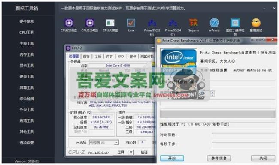
Task: Open the wPrime benchmark icon
Action: pos(214,23)
